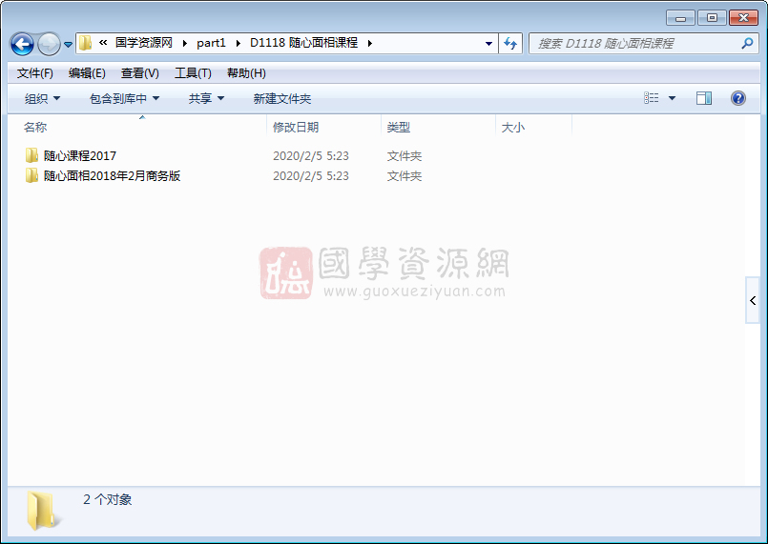This screenshot has width=768, height=544.
Task: Click the folder icon in address bar
Action: pyautogui.click(x=85, y=43)
